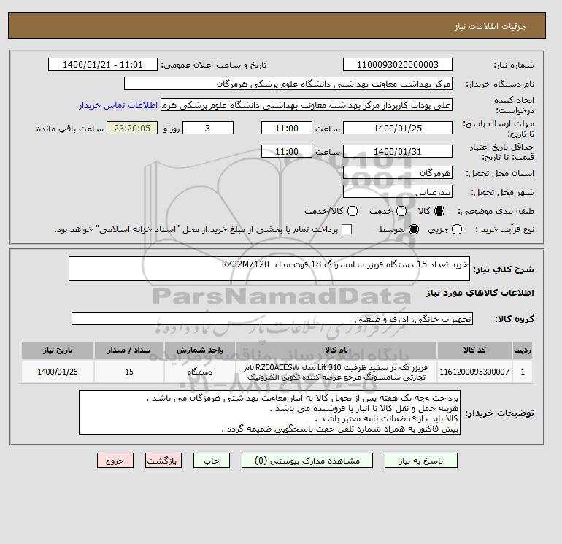Click the announcement date field 1400/01/21 - 11:01
562x544 pixels.
point(102,64)
